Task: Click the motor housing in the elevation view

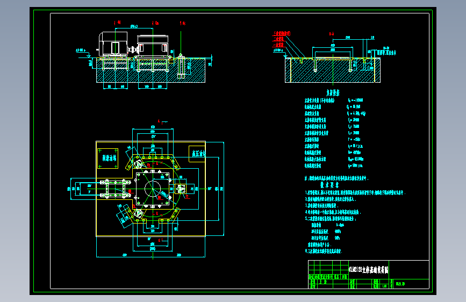Action: 113,44
